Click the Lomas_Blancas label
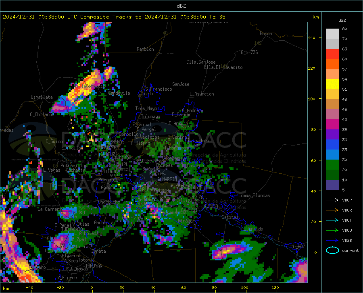The image size is (363, 293). click(x=254, y=195)
